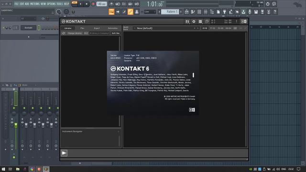Switch to the Kontakt Expert tab
The height and width of the screenshot is (172, 306).
tap(97, 28)
